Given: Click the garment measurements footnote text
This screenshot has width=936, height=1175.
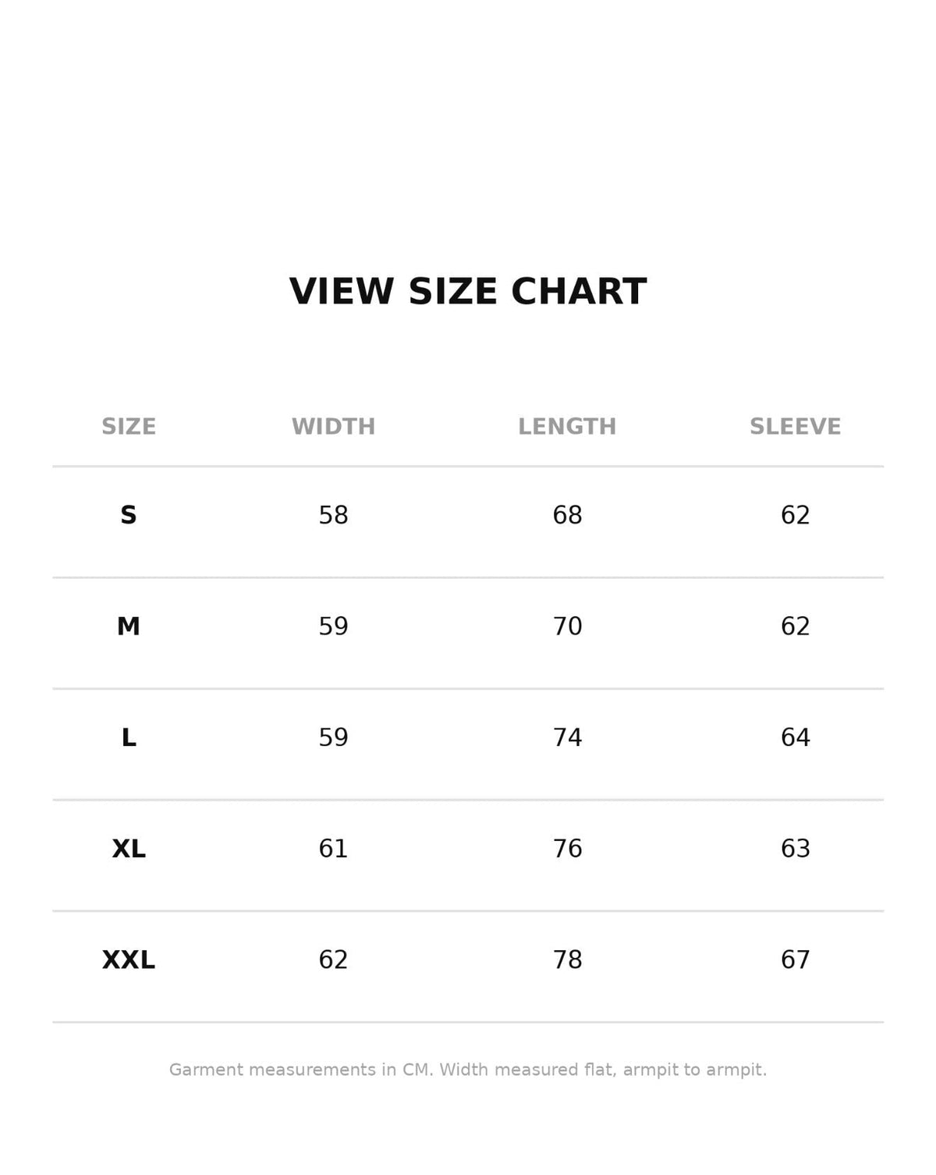Looking at the screenshot, I should click(x=468, y=1070).
